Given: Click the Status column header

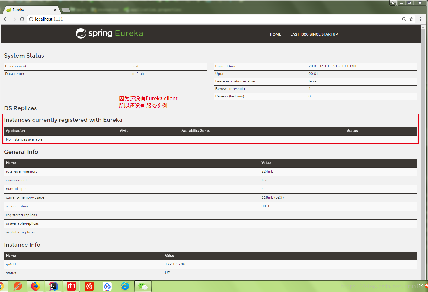Looking at the screenshot, I should point(352,131).
